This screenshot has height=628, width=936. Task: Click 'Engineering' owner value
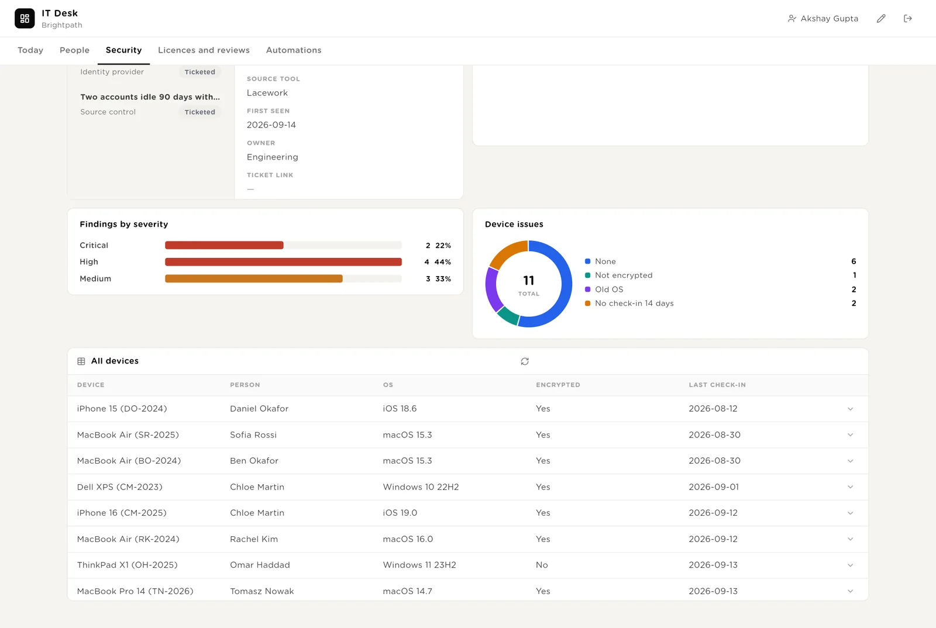tap(273, 157)
